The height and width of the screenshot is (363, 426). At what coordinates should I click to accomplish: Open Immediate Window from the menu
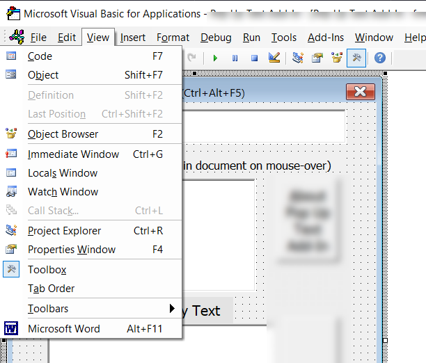point(91,154)
